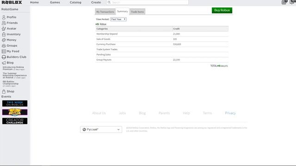Open the notifications icon in top bar
This screenshot has width=296, height=166.
284,2
